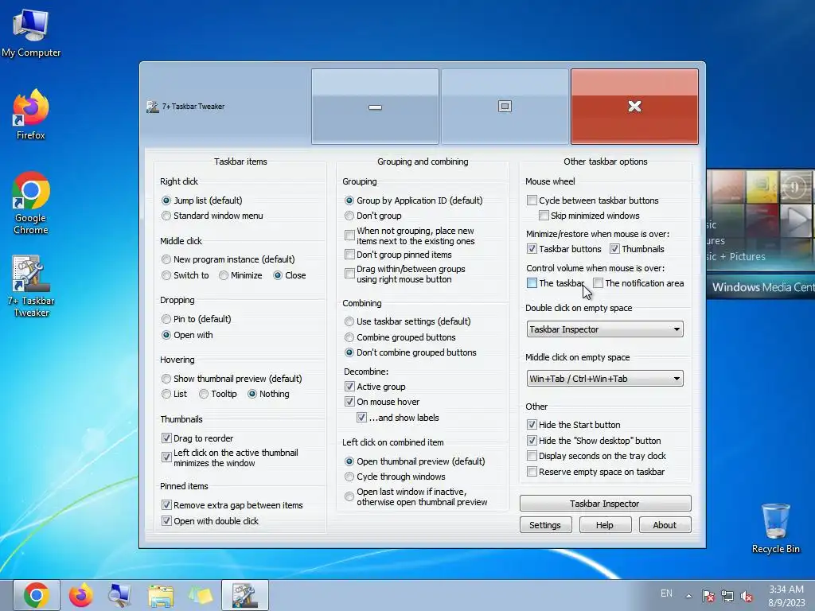Open the file explorer taskbar icon
The height and width of the screenshot is (611, 815).
(161, 595)
